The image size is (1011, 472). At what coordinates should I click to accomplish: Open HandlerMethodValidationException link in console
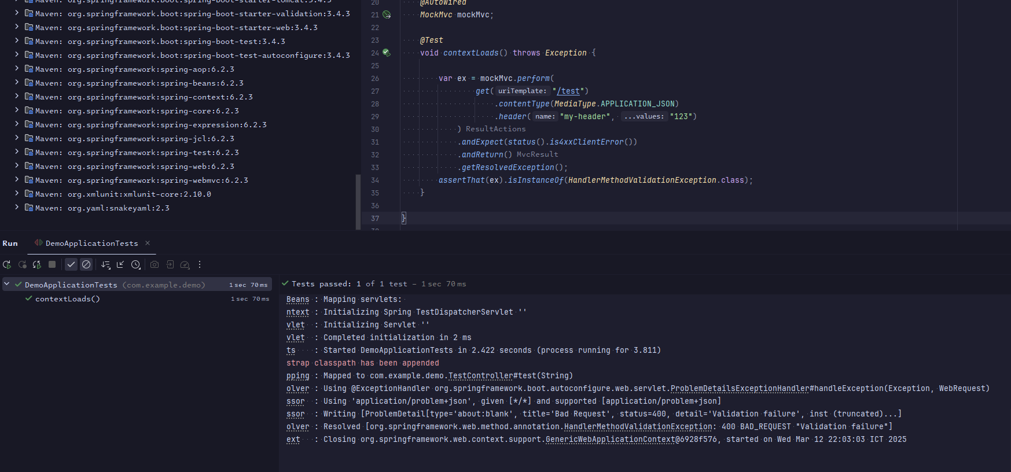[x=638, y=427]
